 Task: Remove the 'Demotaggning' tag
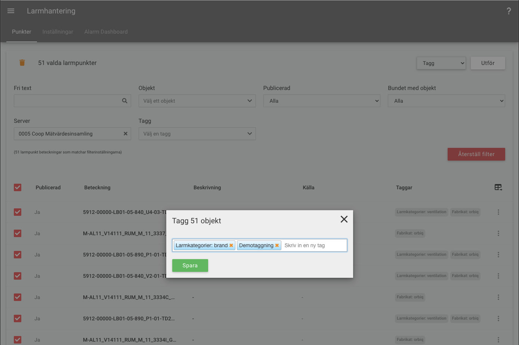click(277, 245)
